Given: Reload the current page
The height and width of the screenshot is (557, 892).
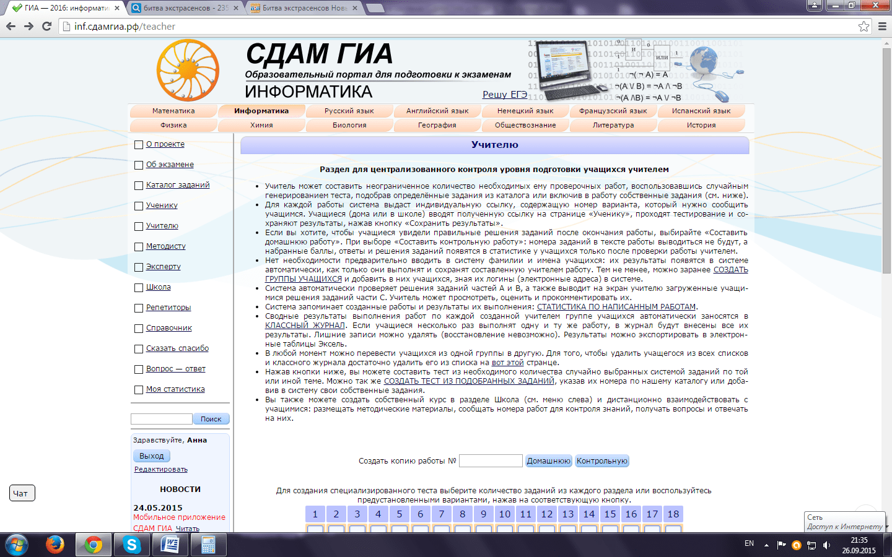Looking at the screenshot, I should tap(46, 26).
